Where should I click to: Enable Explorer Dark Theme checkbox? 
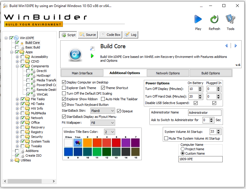(x=64, y=88)
